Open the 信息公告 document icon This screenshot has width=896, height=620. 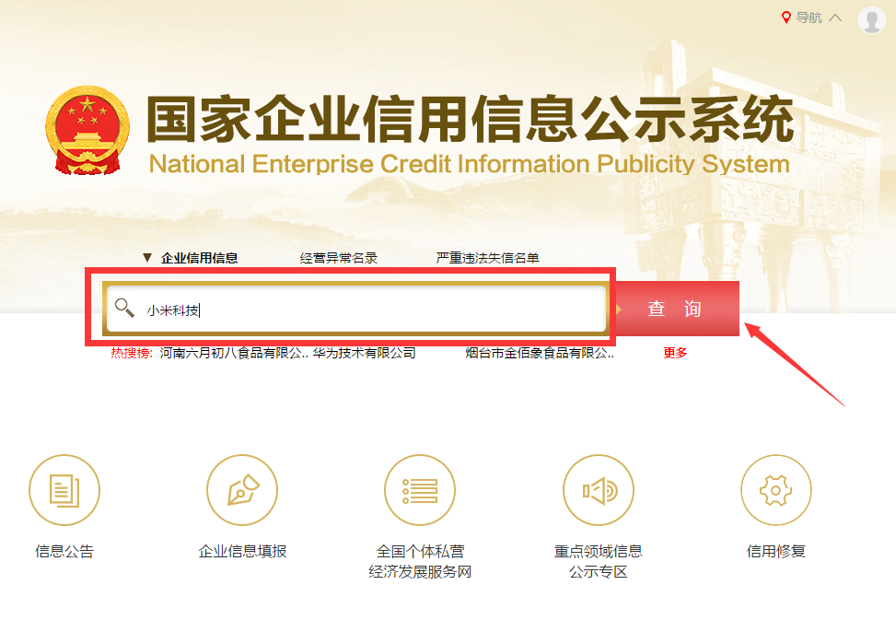click(x=64, y=490)
